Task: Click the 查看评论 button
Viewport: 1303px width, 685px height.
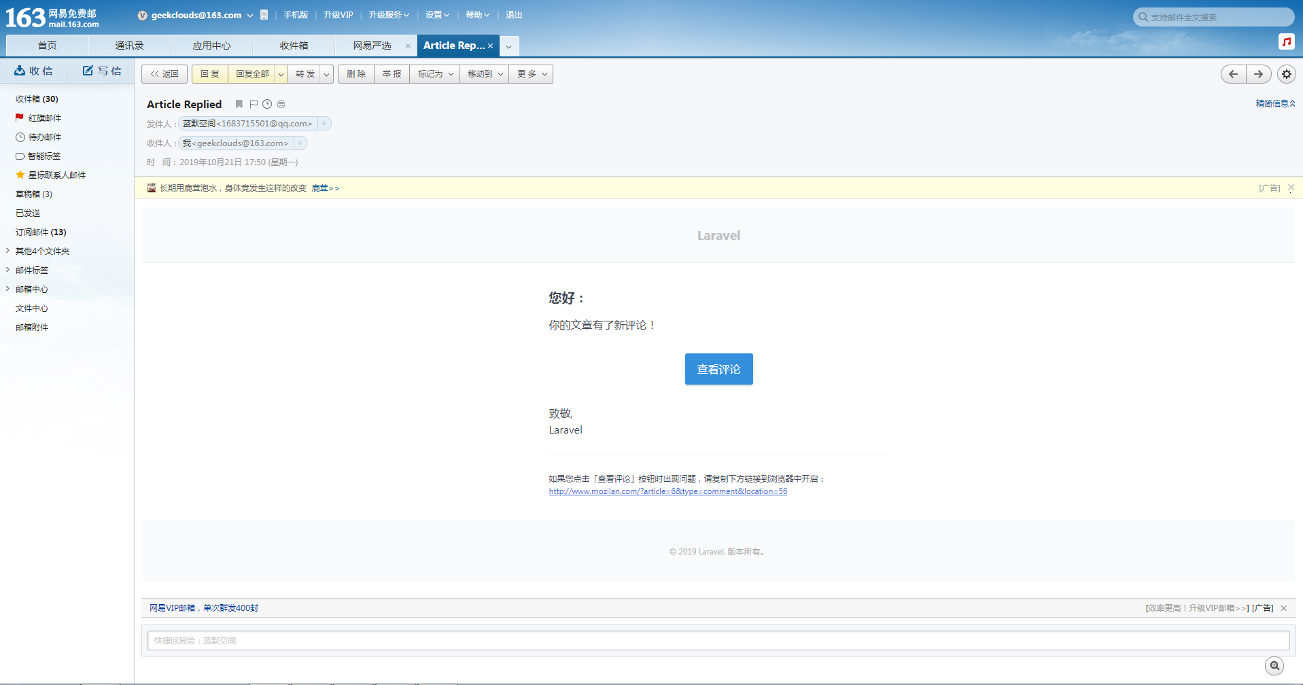Action: 718,369
